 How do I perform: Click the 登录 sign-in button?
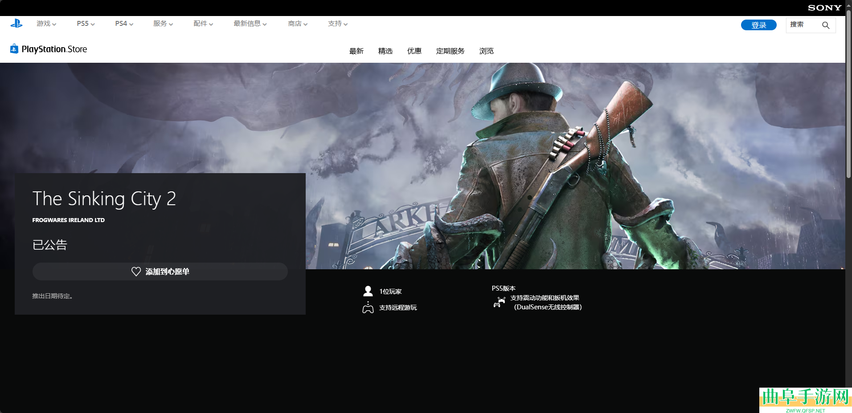[759, 25]
